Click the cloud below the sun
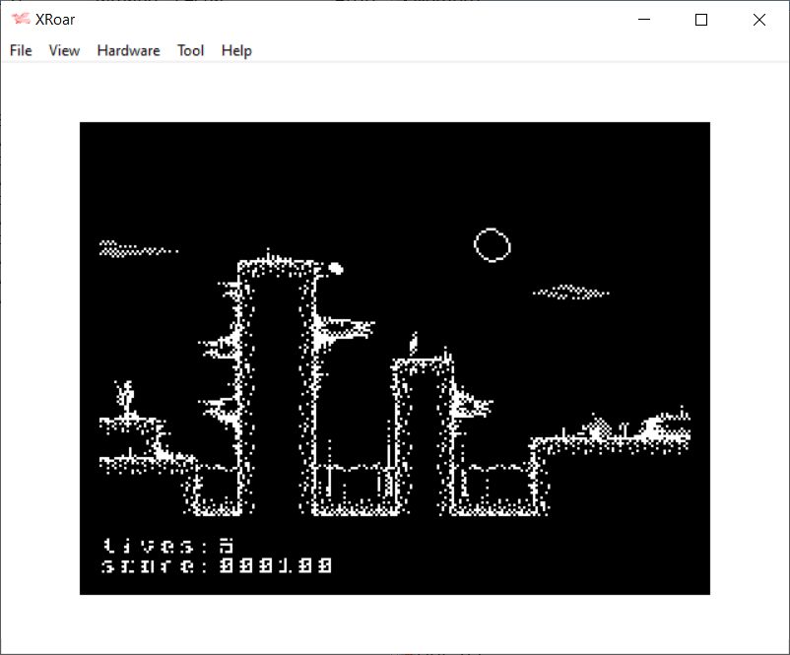This screenshot has width=790, height=655. 570,292
